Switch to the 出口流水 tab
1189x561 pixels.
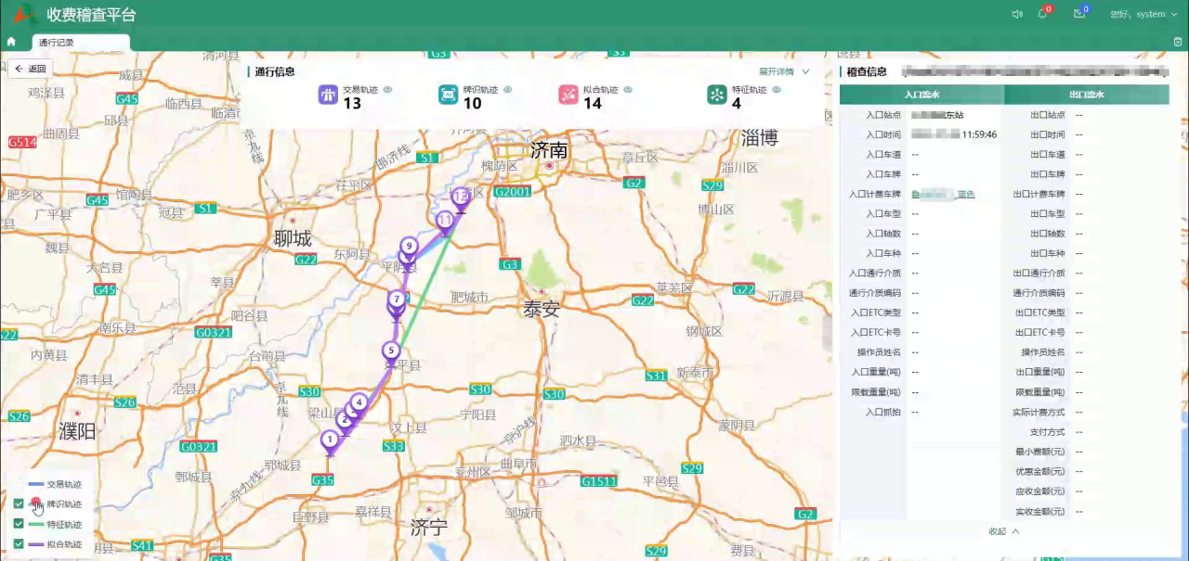coord(1086,95)
